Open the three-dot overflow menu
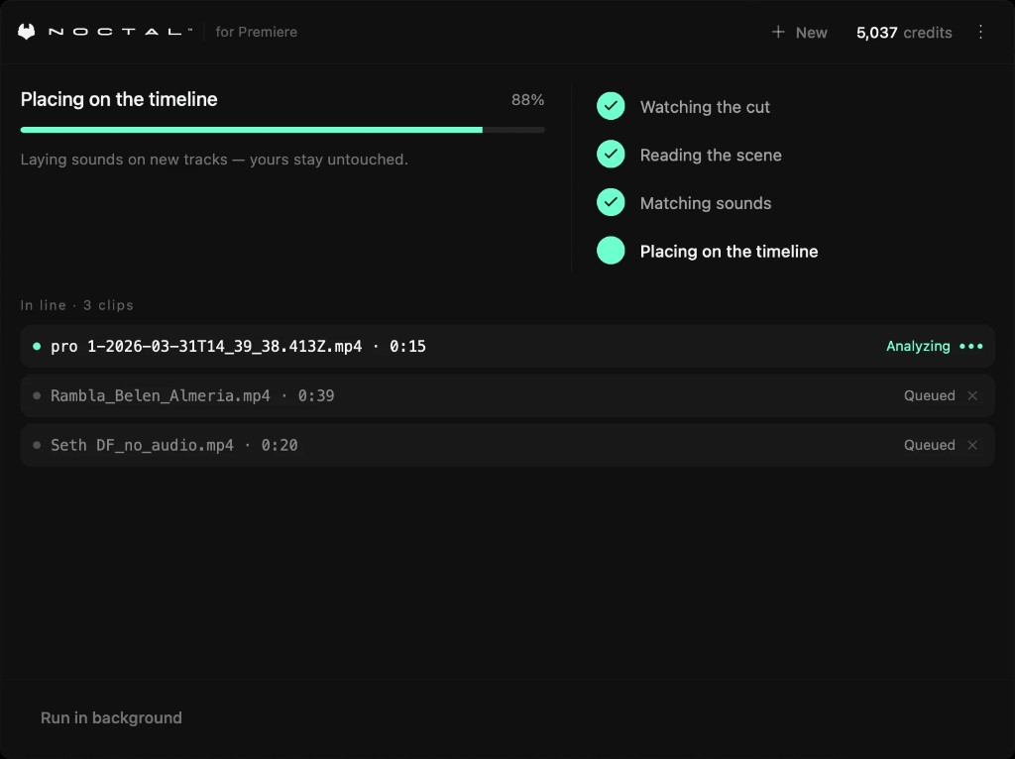 coord(980,32)
